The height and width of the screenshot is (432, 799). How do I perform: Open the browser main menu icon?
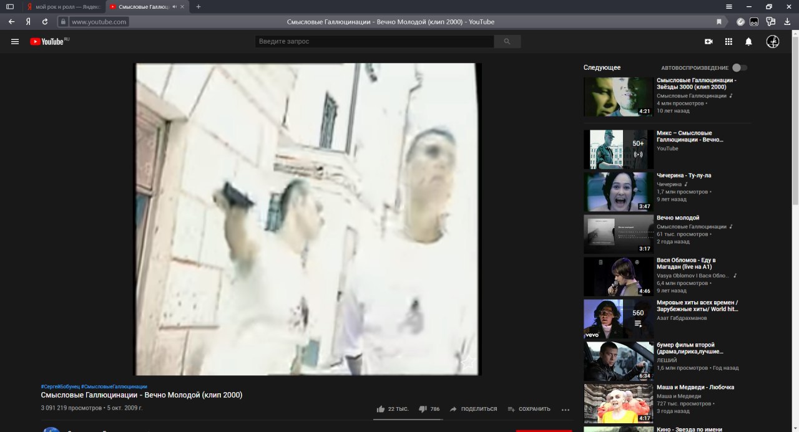pos(729,6)
